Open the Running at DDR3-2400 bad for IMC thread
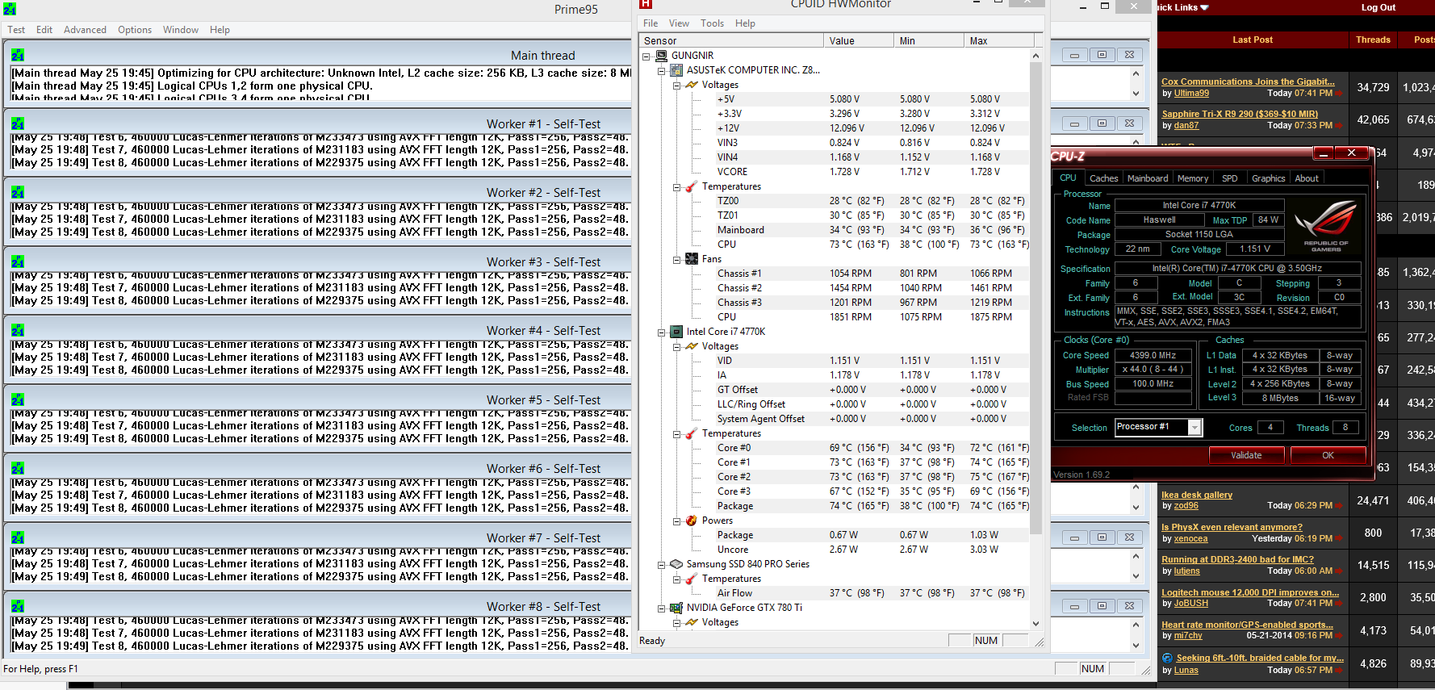The height and width of the screenshot is (690, 1435). [x=1237, y=559]
